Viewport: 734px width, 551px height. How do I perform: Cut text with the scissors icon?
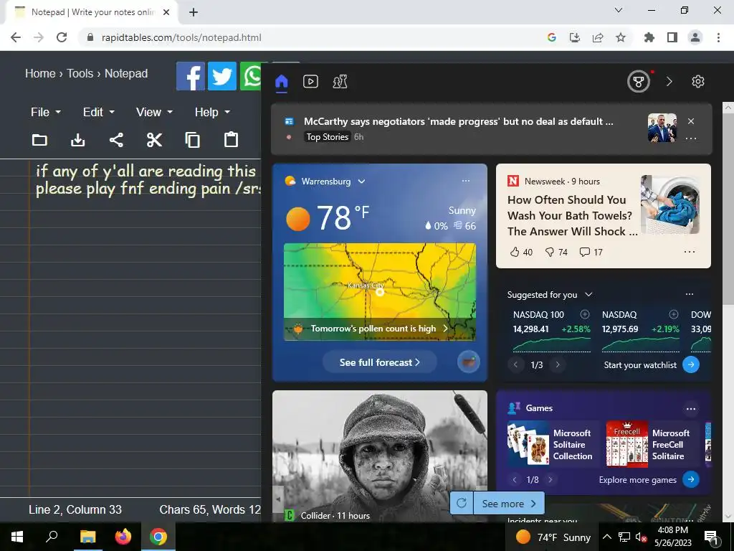(155, 140)
